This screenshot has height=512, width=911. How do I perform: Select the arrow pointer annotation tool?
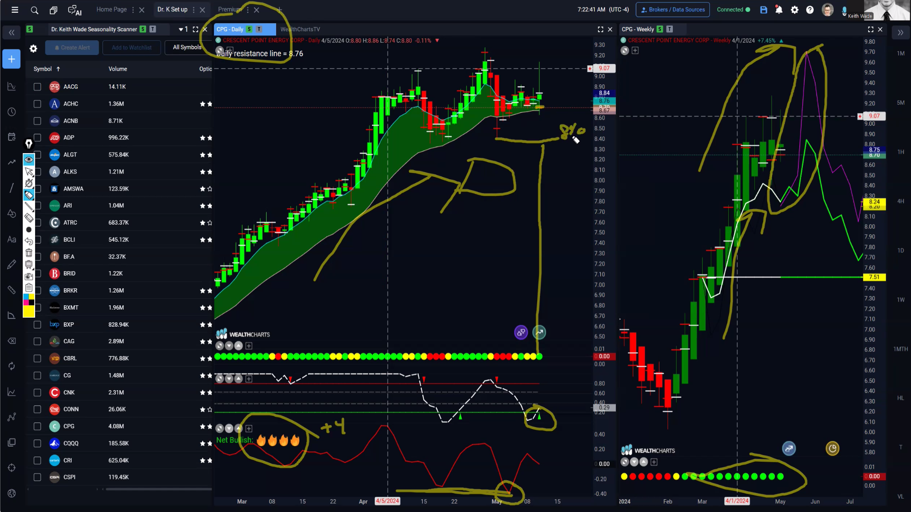pos(28,171)
